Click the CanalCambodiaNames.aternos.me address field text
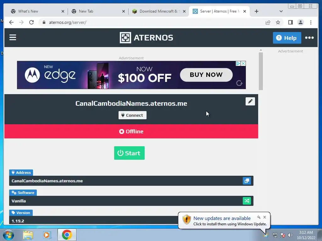This screenshot has height=241, width=322. click(x=47, y=181)
